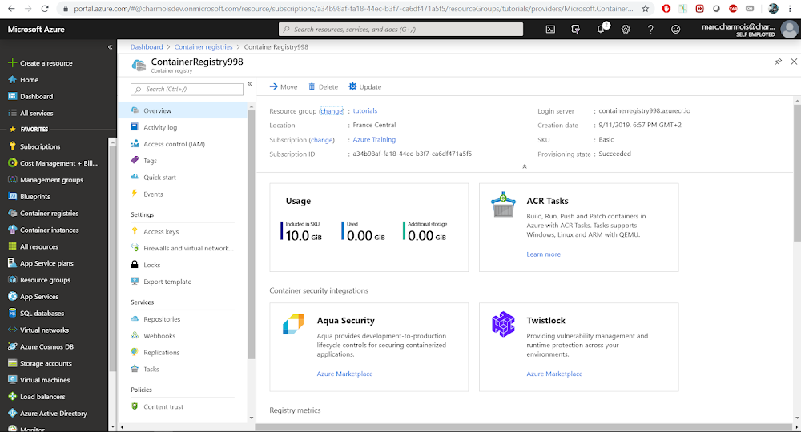Image resolution: width=801 pixels, height=432 pixels.
Task: Open Container instances in sidebar
Action: pos(43,230)
